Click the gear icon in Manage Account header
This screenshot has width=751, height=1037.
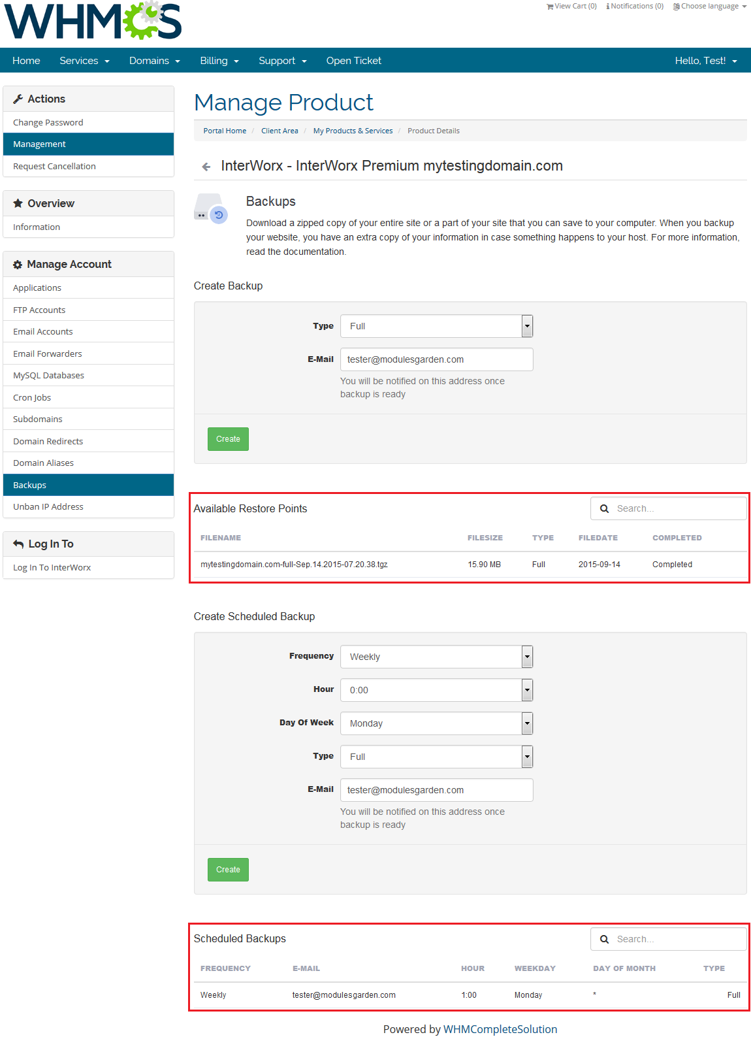pos(18,265)
